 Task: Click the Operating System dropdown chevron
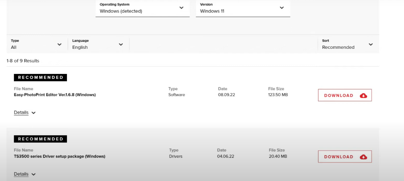tap(181, 8)
